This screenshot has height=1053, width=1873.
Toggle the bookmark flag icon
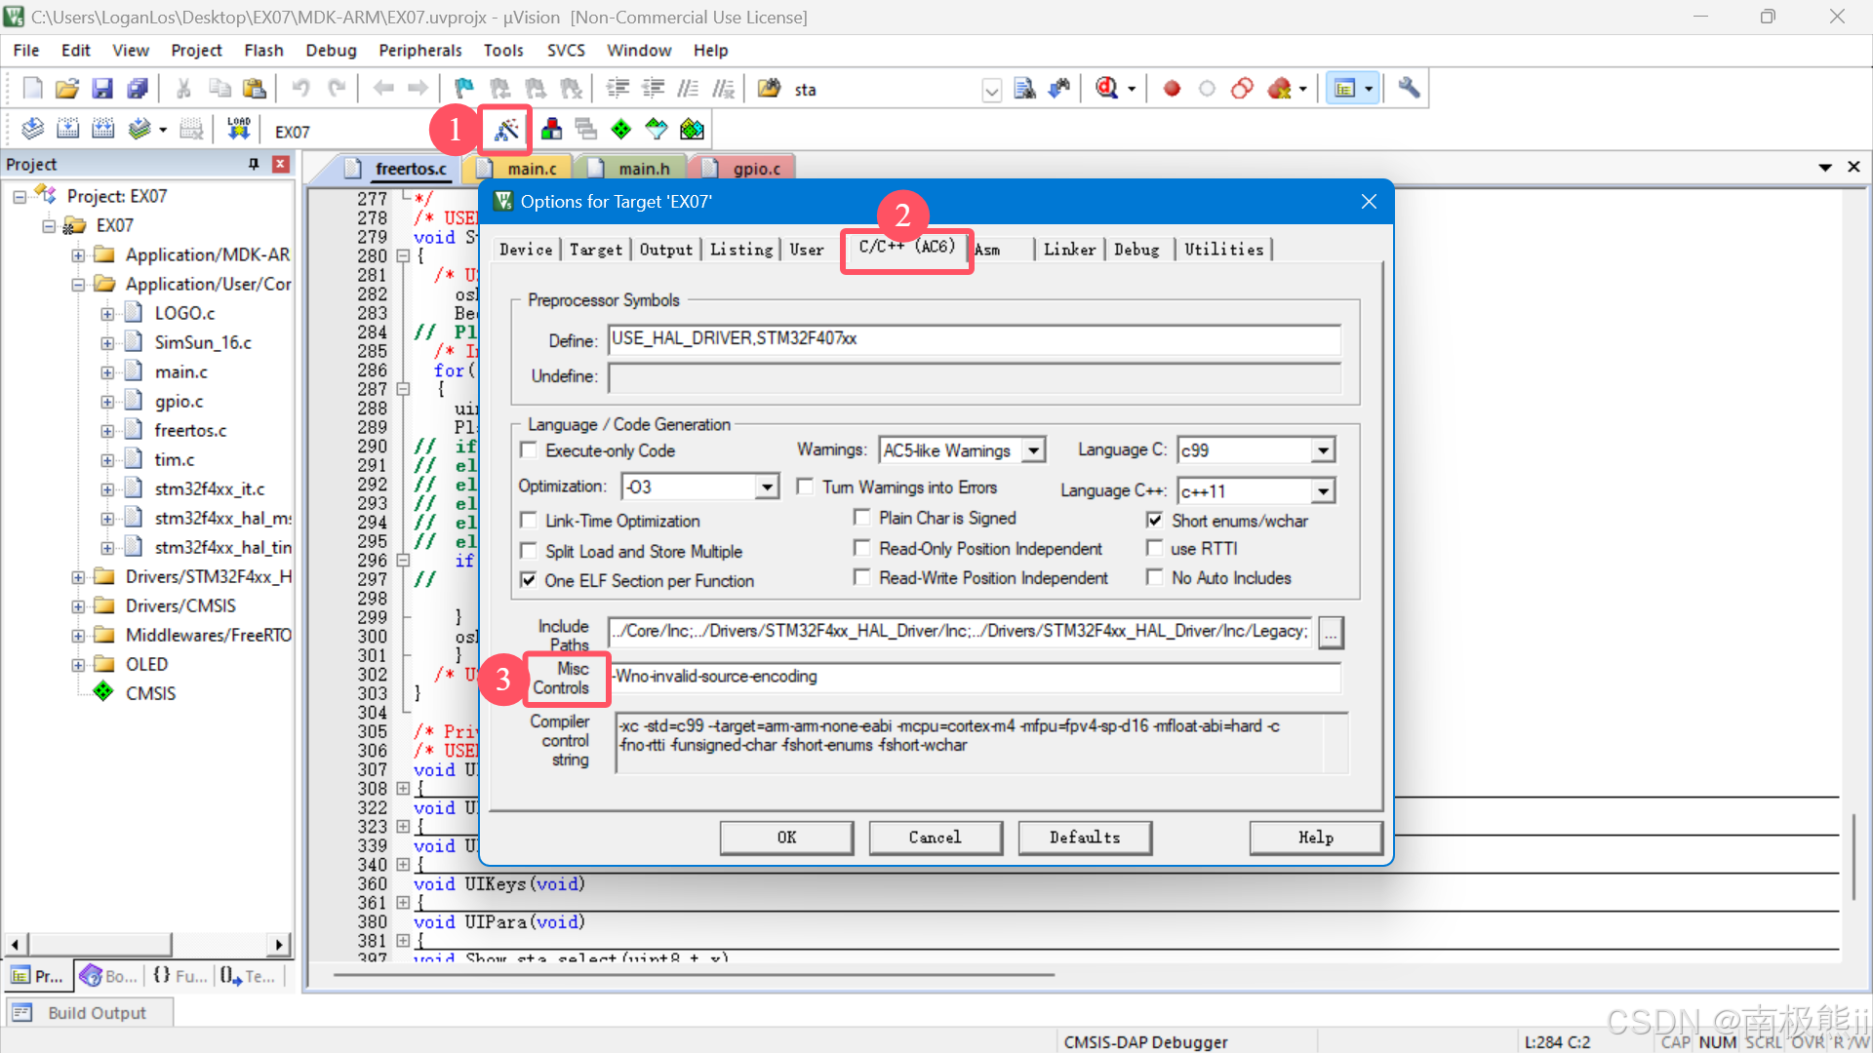[464, 89]
